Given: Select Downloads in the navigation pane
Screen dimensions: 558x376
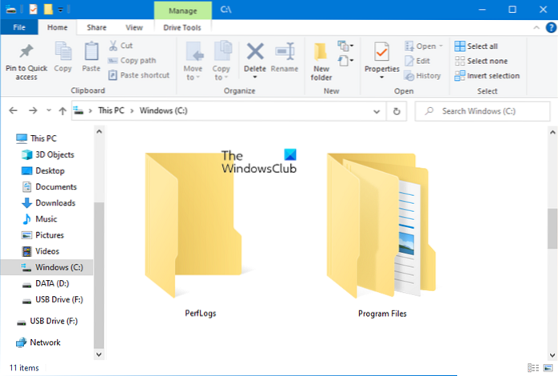Looking at the screenshot, I should (55, 203).
